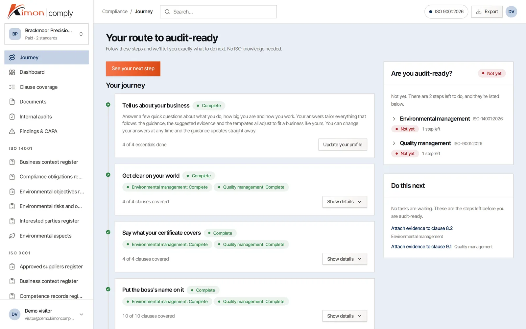The height and width of the screenshot is (329, 526).
Task: Open the Brackmoor Precision organization switcher
Action: click(46, 34)
